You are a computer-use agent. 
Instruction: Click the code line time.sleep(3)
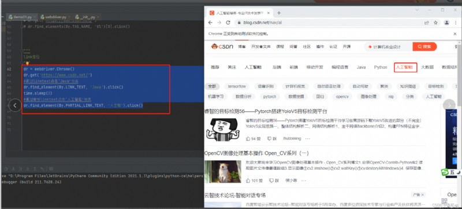(38, 93)
